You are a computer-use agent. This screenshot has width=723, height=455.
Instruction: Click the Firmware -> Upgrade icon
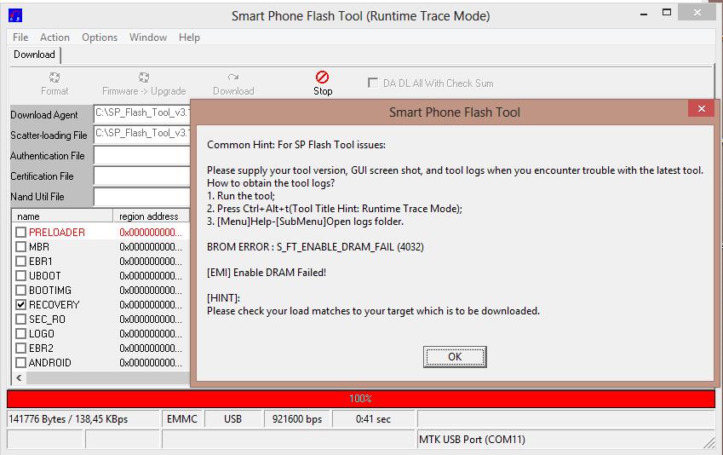pyautogui.click(x=144, y=77)
